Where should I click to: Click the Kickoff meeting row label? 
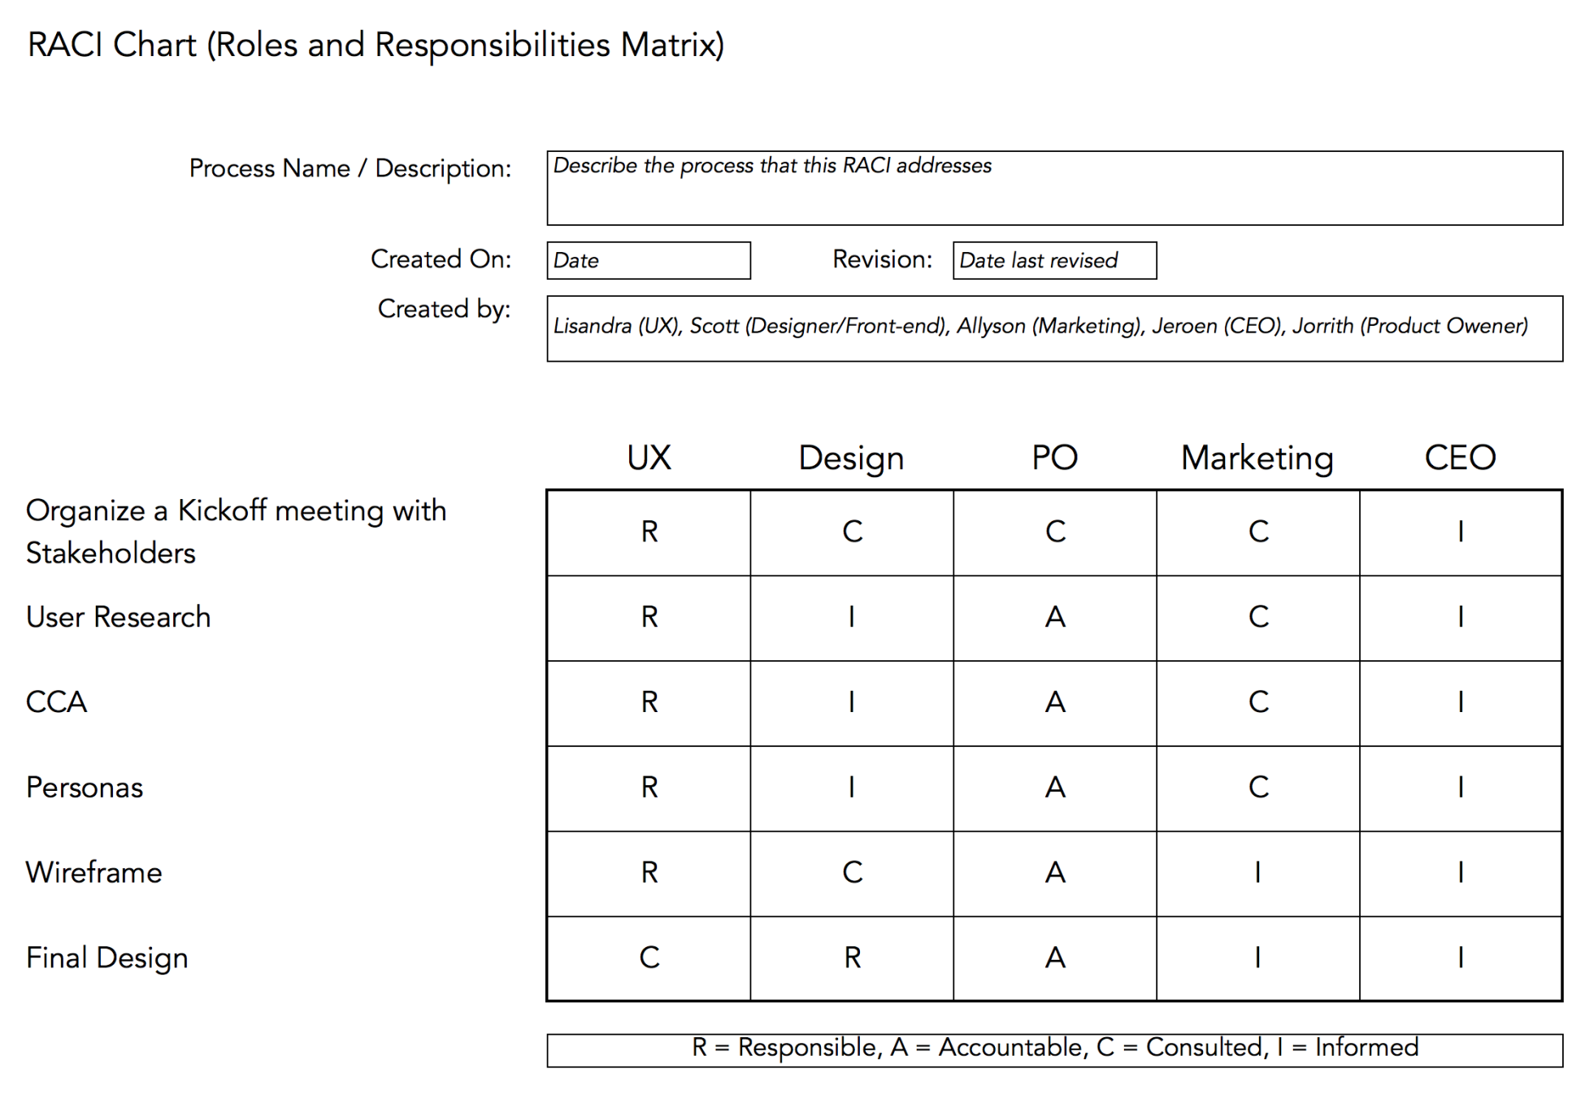(236, 532)
